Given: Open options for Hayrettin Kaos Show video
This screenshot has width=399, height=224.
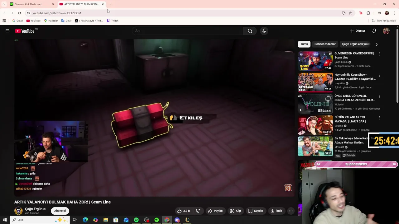Looking at the screenshot, I should 380,75.
